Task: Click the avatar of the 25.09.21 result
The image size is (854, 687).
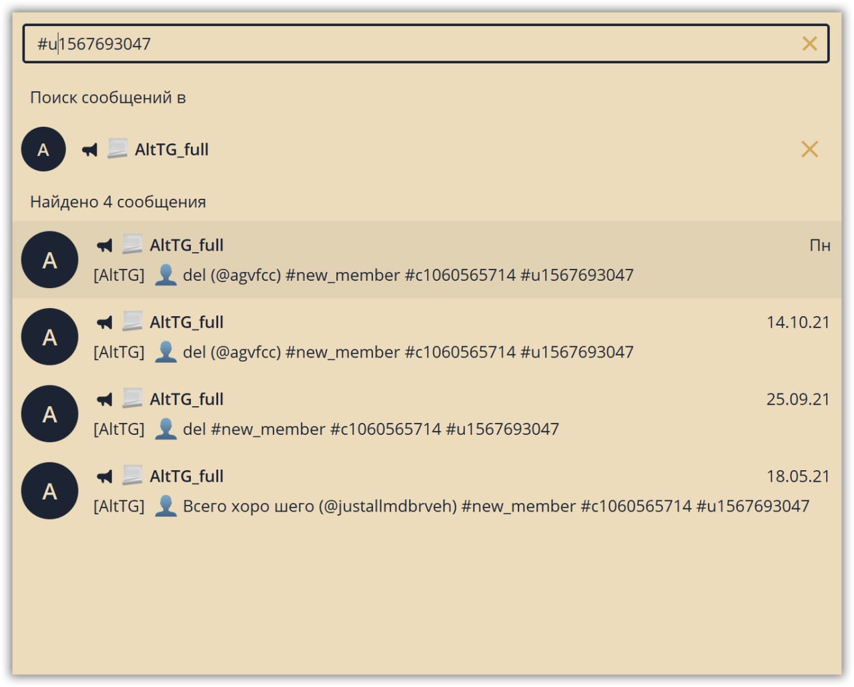Action: tap(49, 414)
